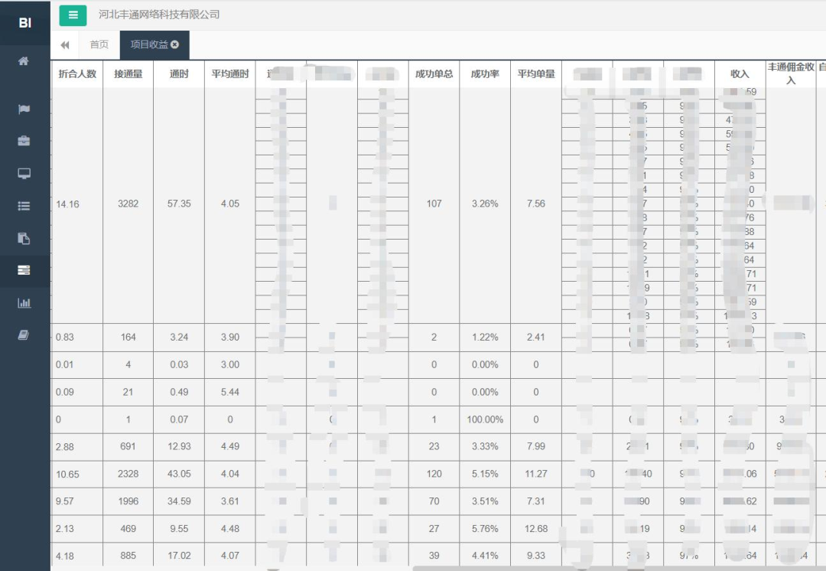The height and width of the screenshot is (571, 826).
Task: Click the double-arrow back icon in the tab bar
Action: point(65,45)
